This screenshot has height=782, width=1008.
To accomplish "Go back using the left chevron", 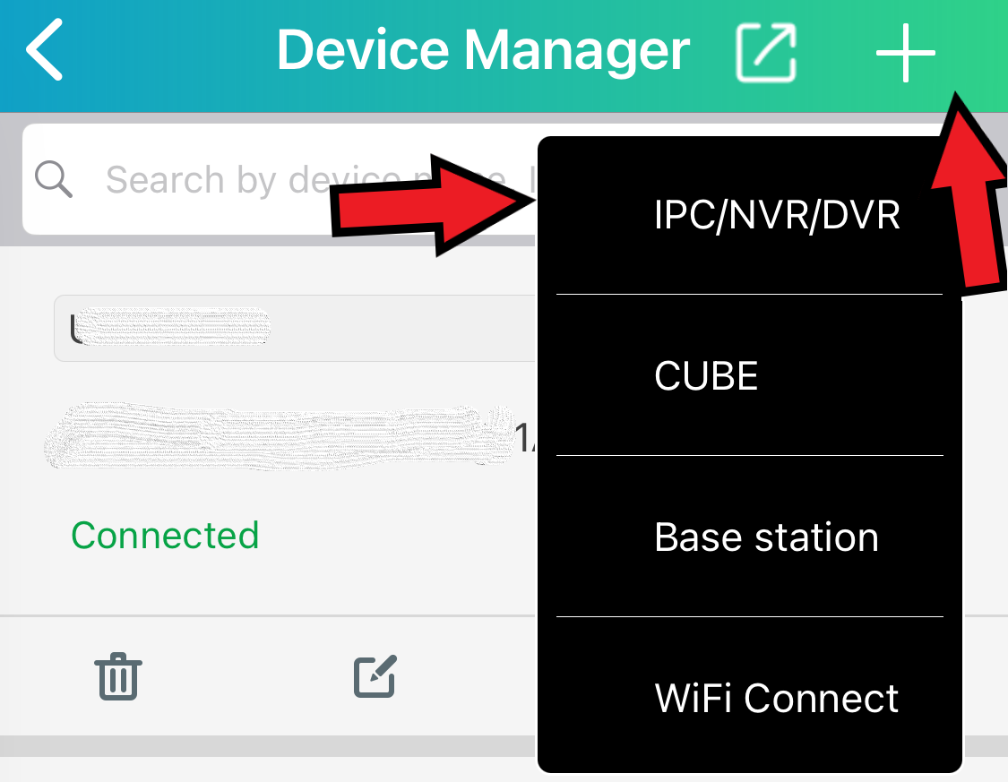I will (44, 49).
